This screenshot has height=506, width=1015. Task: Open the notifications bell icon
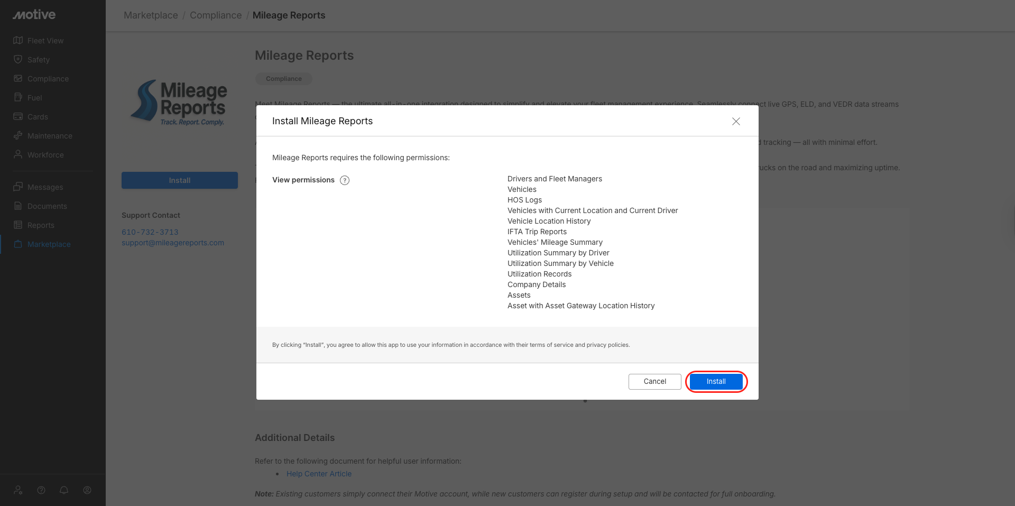pos(64,490)
